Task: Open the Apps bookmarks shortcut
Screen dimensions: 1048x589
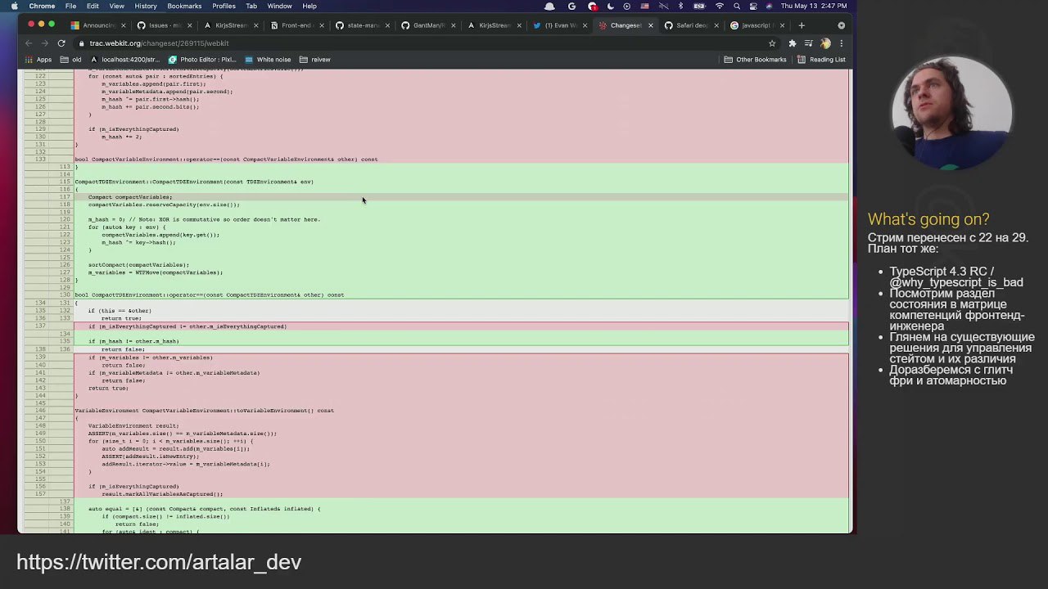Action: point(38,60)
